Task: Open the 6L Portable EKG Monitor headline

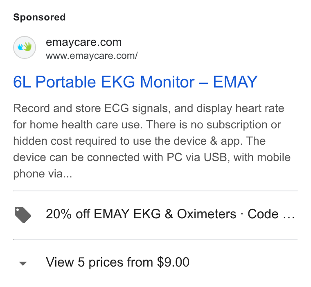Action: 135,82
